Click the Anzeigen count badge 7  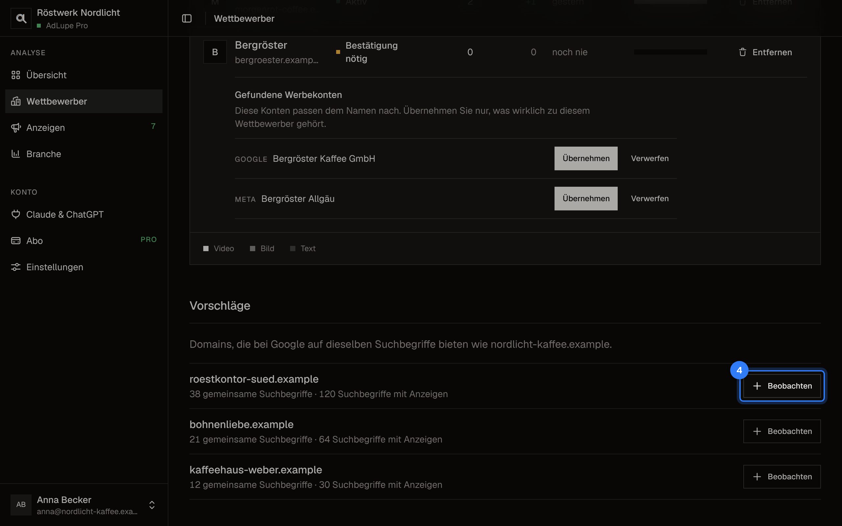point(153,126)
